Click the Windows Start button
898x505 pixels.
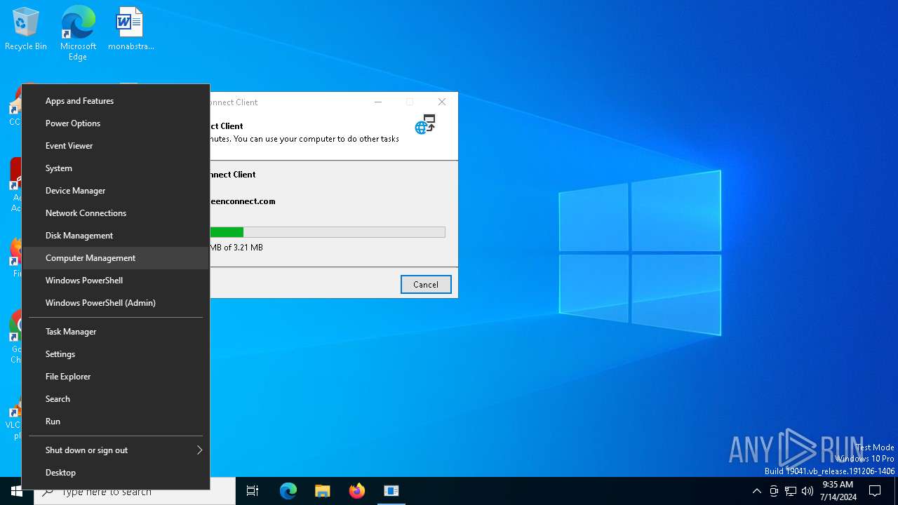(x=17, y=491)
